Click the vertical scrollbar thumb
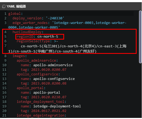The image size is (142, 119). coord(140,37)
